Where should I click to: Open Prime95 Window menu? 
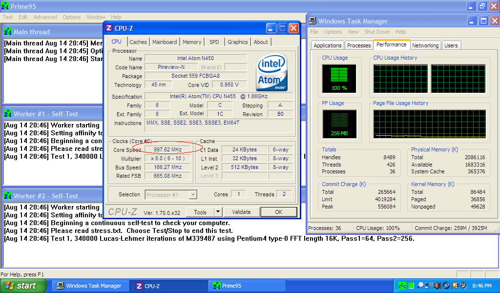tap(96, 17)
